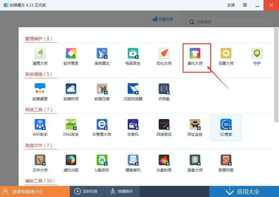Screen dimensions: 279x197
Task: Open DNS助手 tool
Action: coord(71,128)
